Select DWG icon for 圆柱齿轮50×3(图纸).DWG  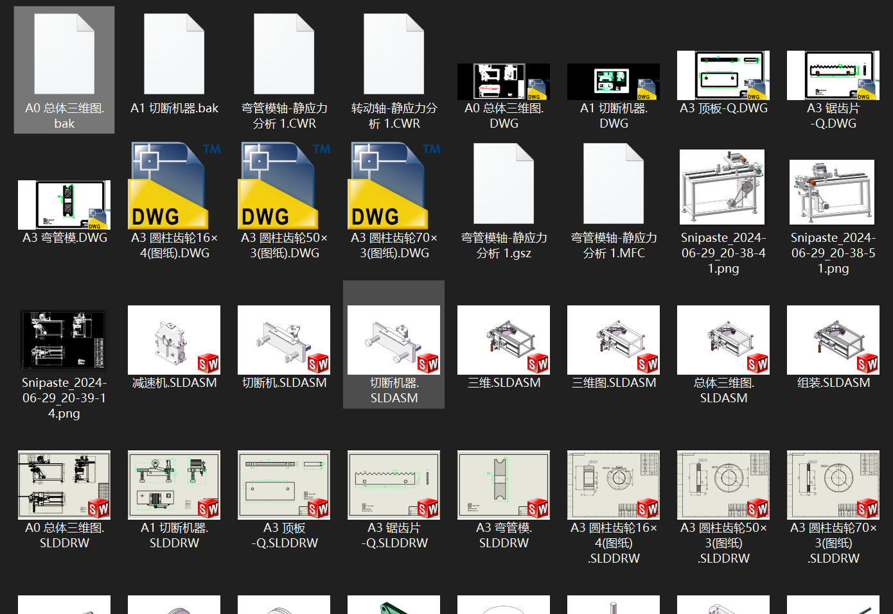[x=284, y=185]
